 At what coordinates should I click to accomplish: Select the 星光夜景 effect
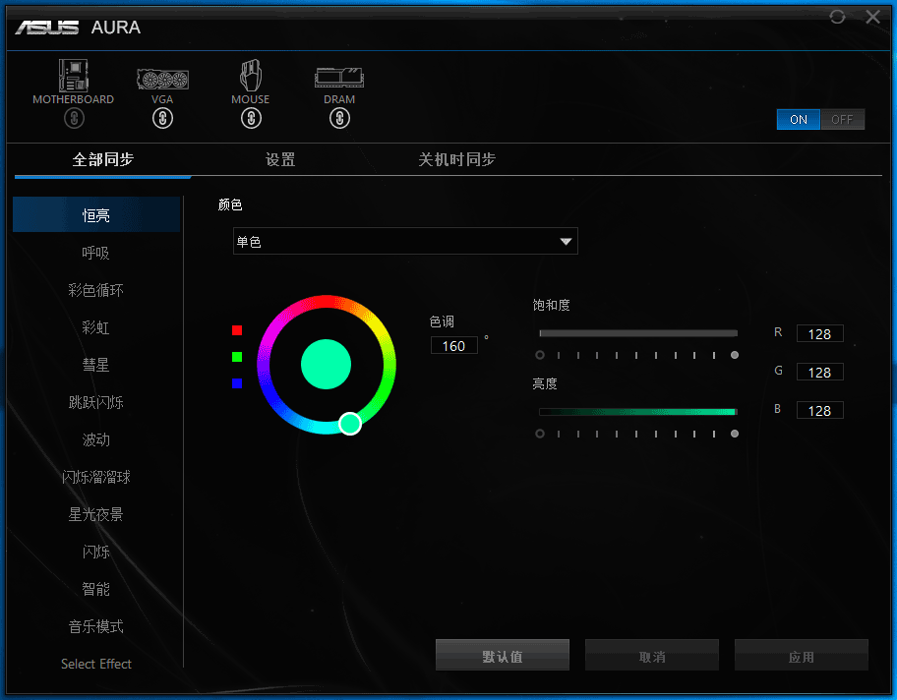96,514
